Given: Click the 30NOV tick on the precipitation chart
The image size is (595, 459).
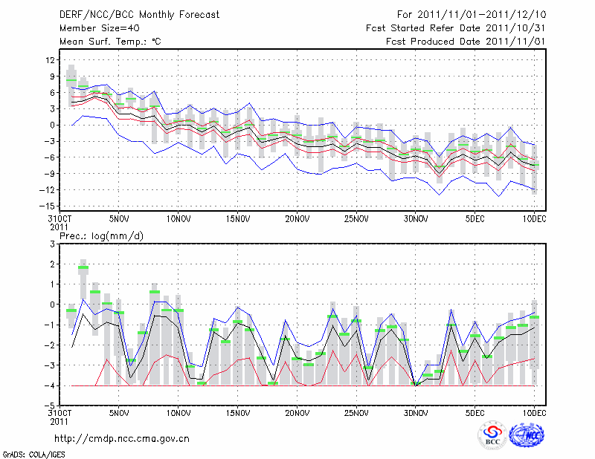Looking at the screenshot, I should (x=416, y=413).
